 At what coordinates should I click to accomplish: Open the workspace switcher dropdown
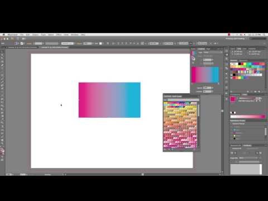(236, 39)
